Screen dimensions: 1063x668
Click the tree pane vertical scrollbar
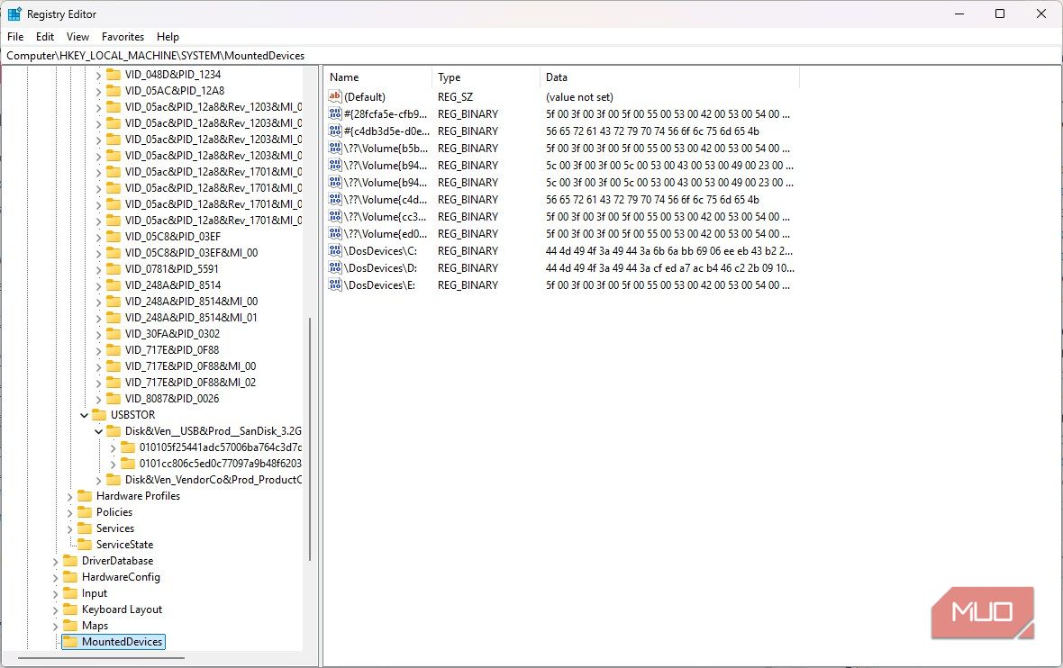pyautogui.click(x=310, y=439)
